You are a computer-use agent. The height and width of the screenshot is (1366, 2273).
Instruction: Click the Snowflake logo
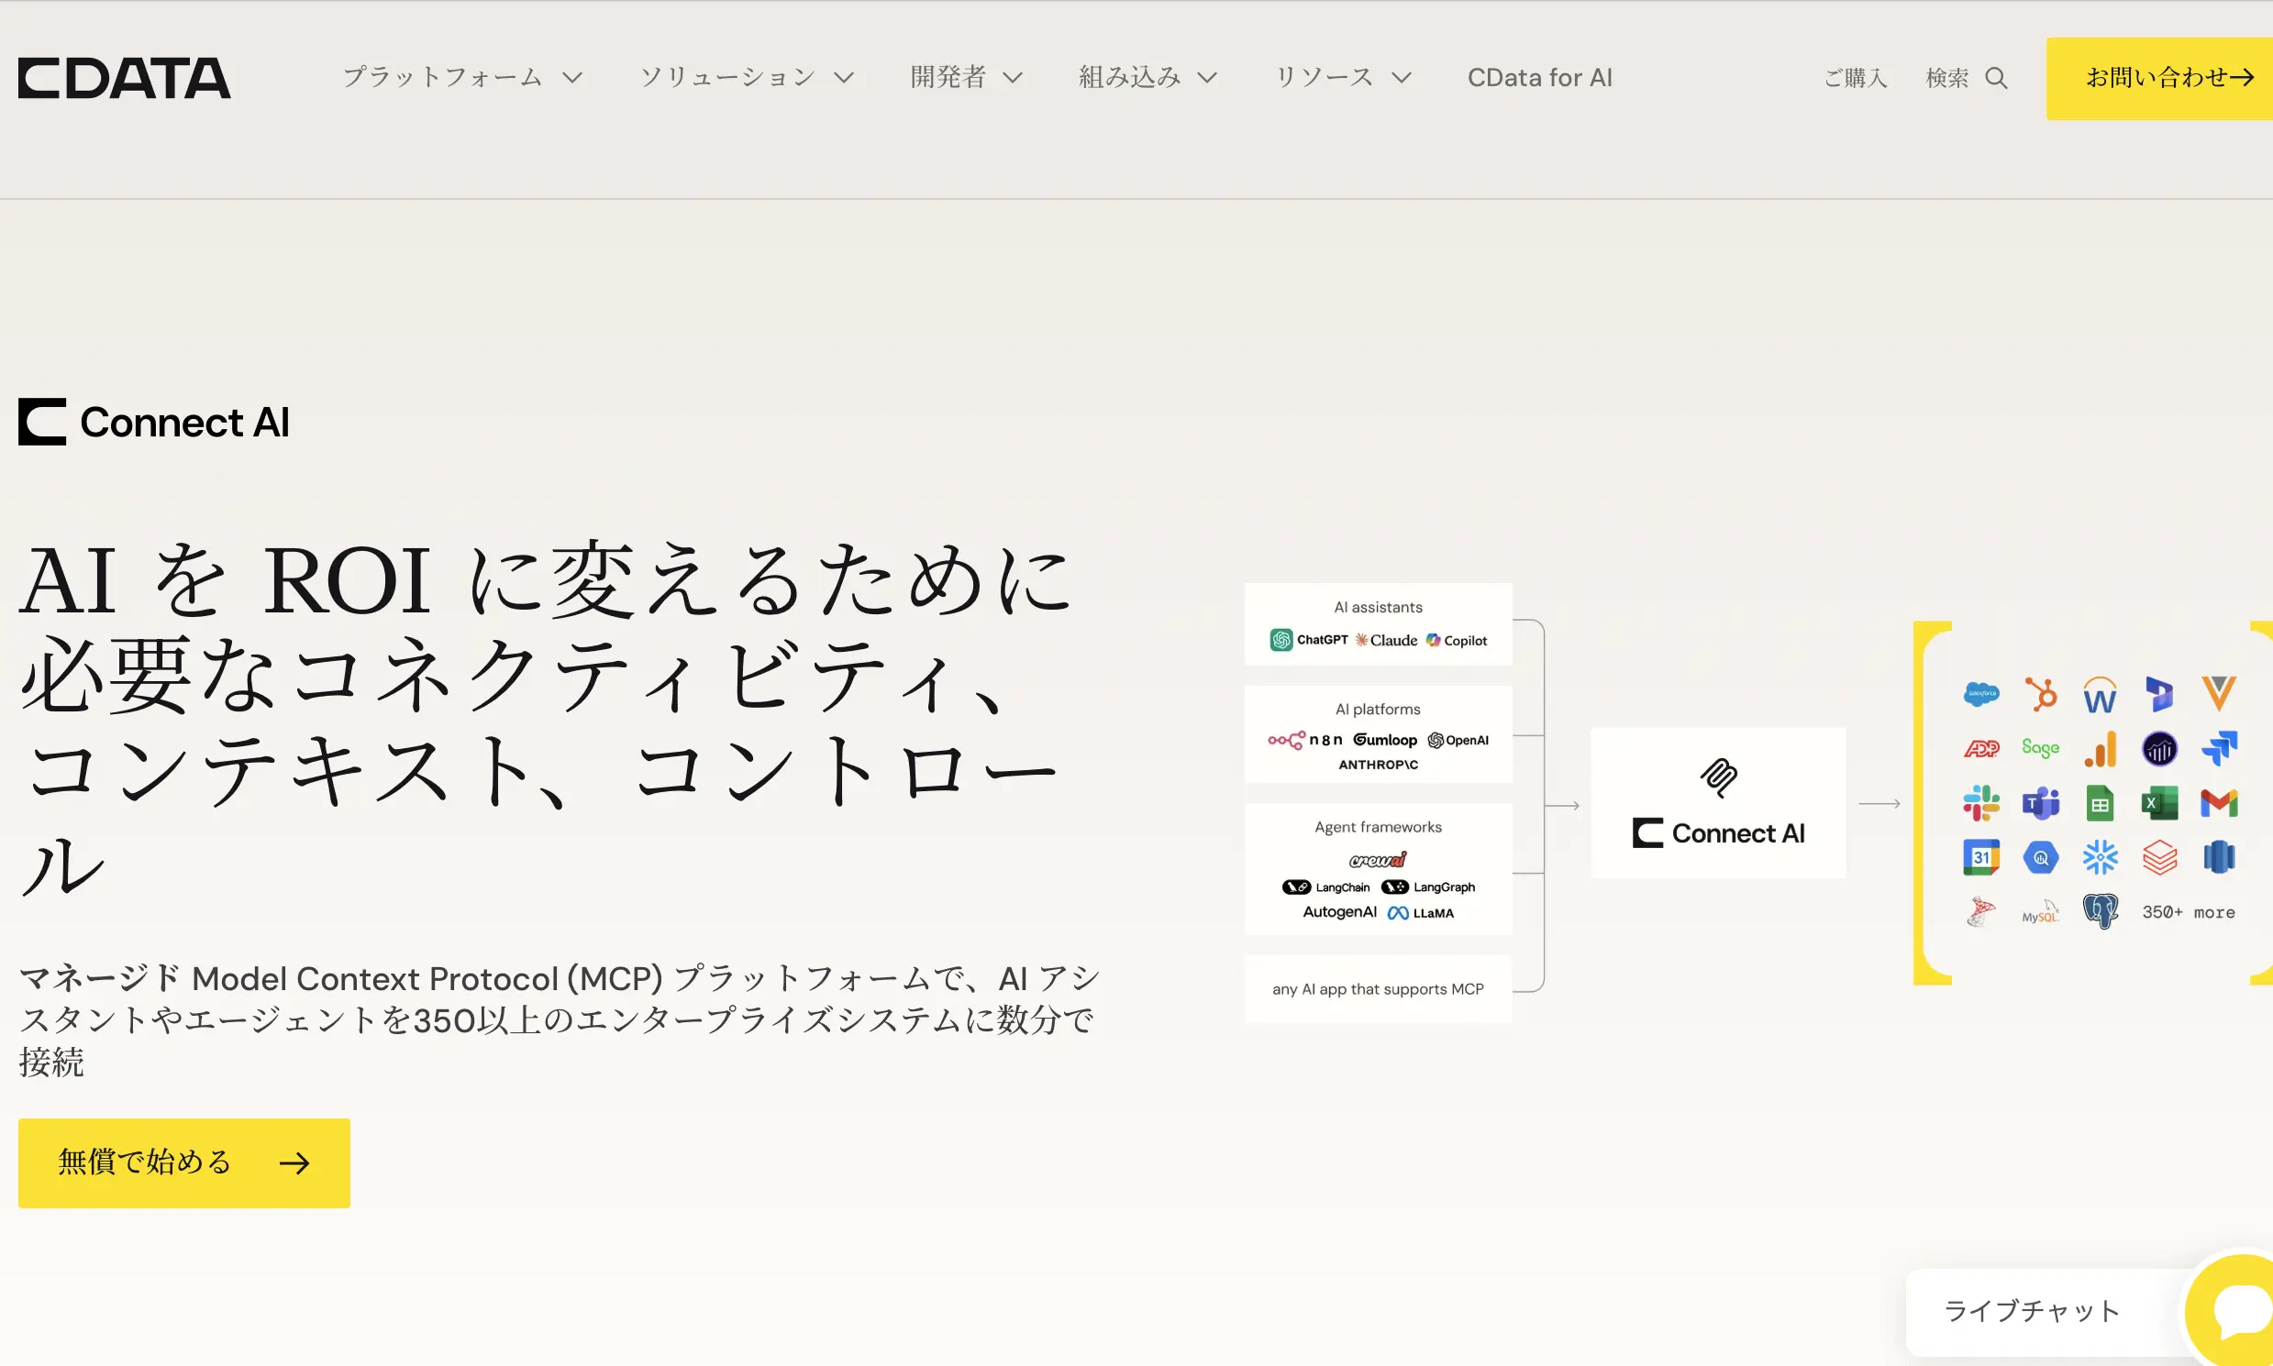tap(2100, 857)
